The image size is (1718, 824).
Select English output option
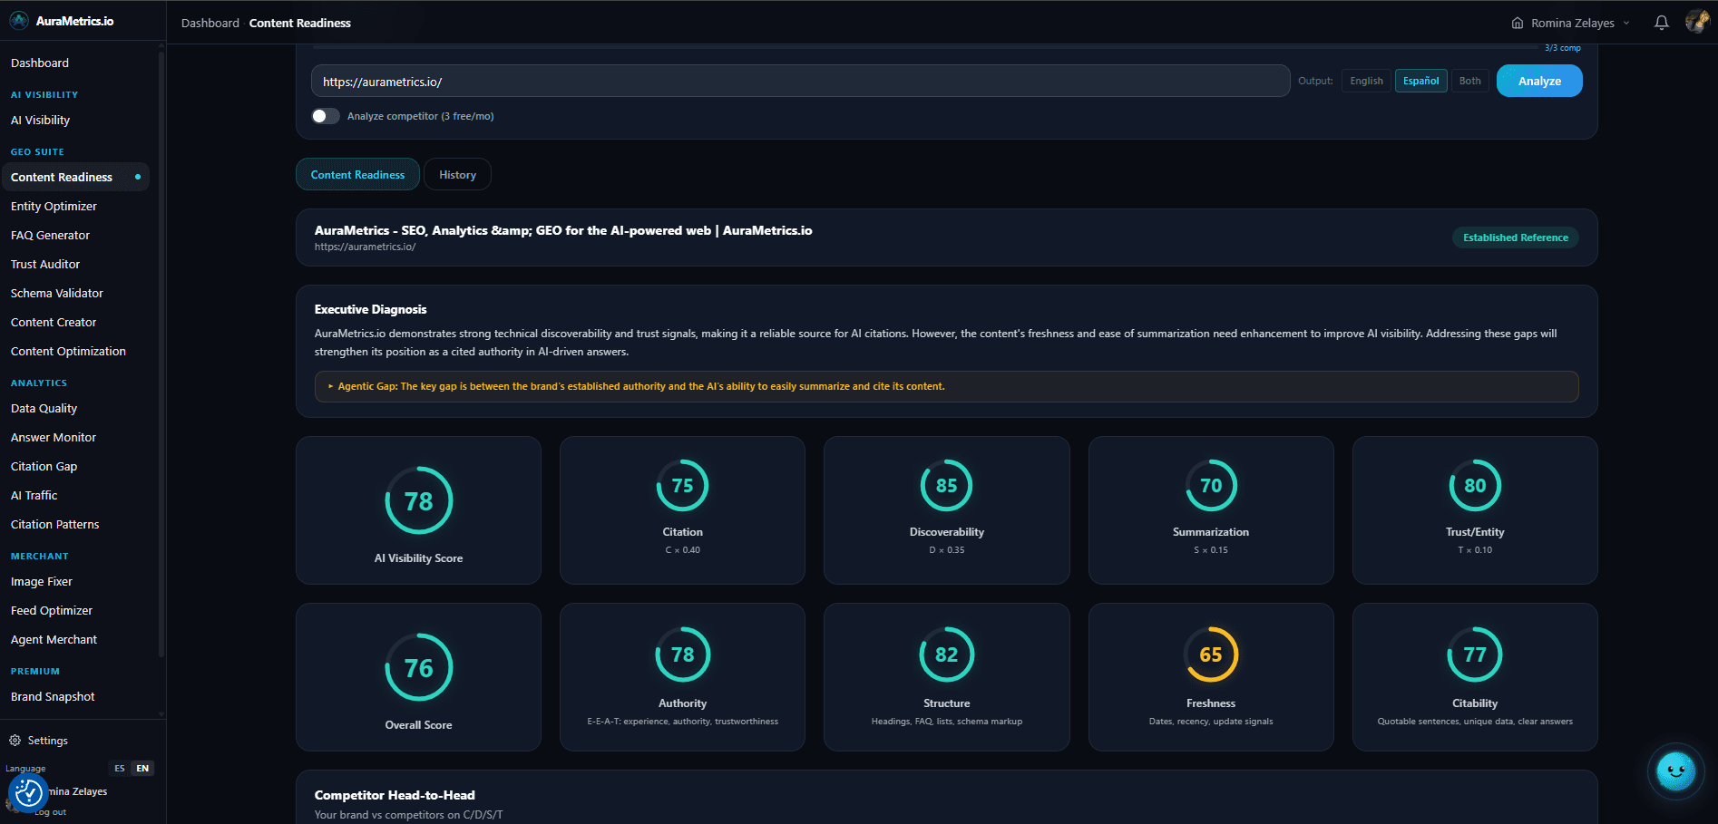pyautogui.click(x=1366, y=81)
